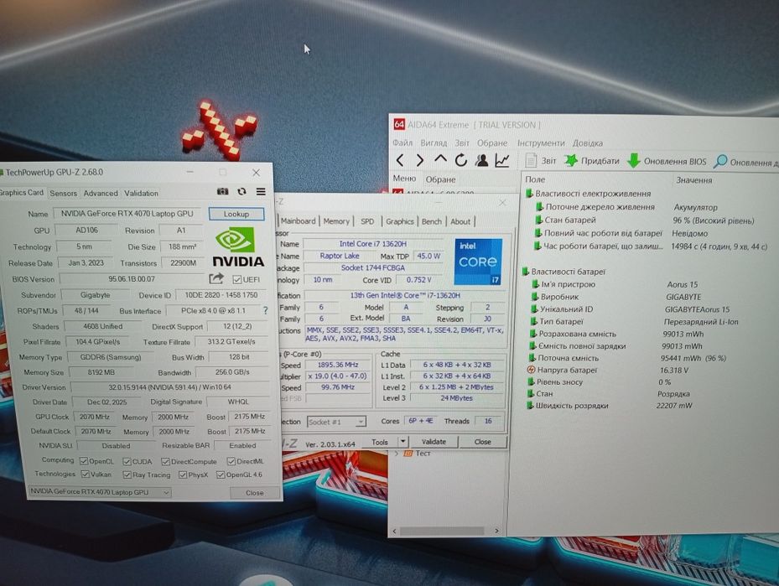The width and height of the screenshot is (779, 586).
Task: Switch to the Advanced tab in GPU-Z
Action: point(101,193)
